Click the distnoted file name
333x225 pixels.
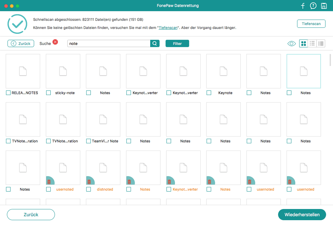105,189
